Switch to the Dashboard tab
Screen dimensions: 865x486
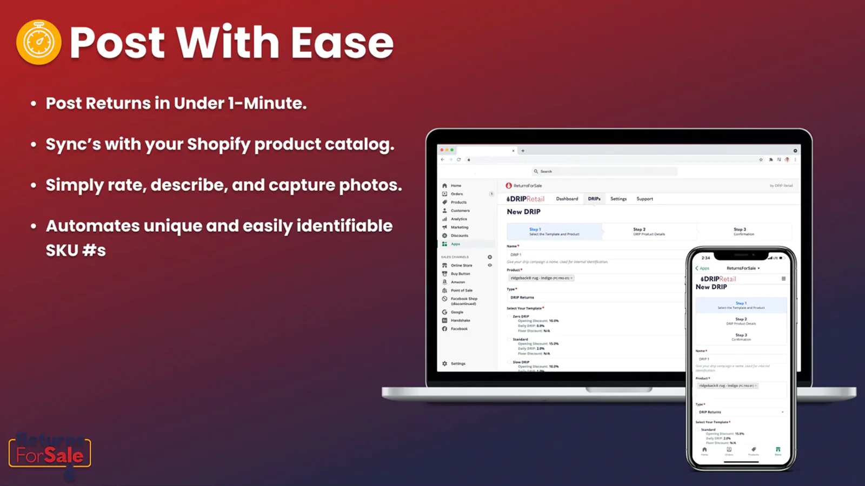click(x=567, y=199)
